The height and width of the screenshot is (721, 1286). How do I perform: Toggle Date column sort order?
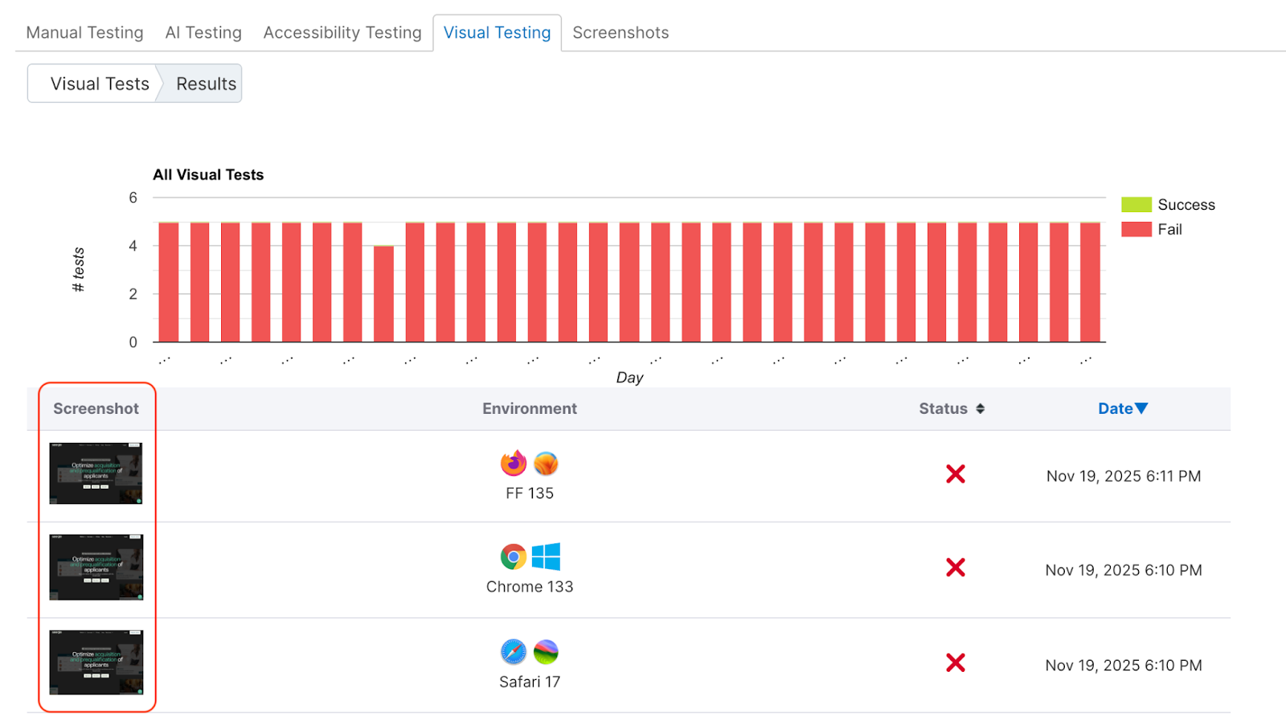click(1122, 409)
